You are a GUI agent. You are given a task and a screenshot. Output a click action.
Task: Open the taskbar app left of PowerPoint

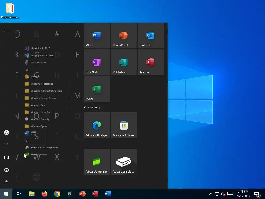coord(70,194)
